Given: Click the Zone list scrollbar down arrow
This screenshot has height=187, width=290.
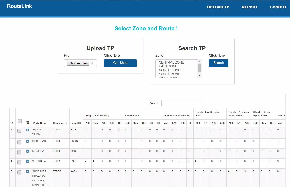Looking at the screenshot, I should coord(199,75).
